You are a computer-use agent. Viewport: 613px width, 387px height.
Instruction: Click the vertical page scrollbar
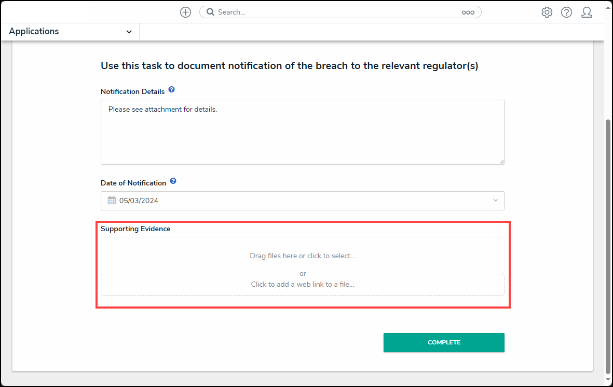[608, 244]
